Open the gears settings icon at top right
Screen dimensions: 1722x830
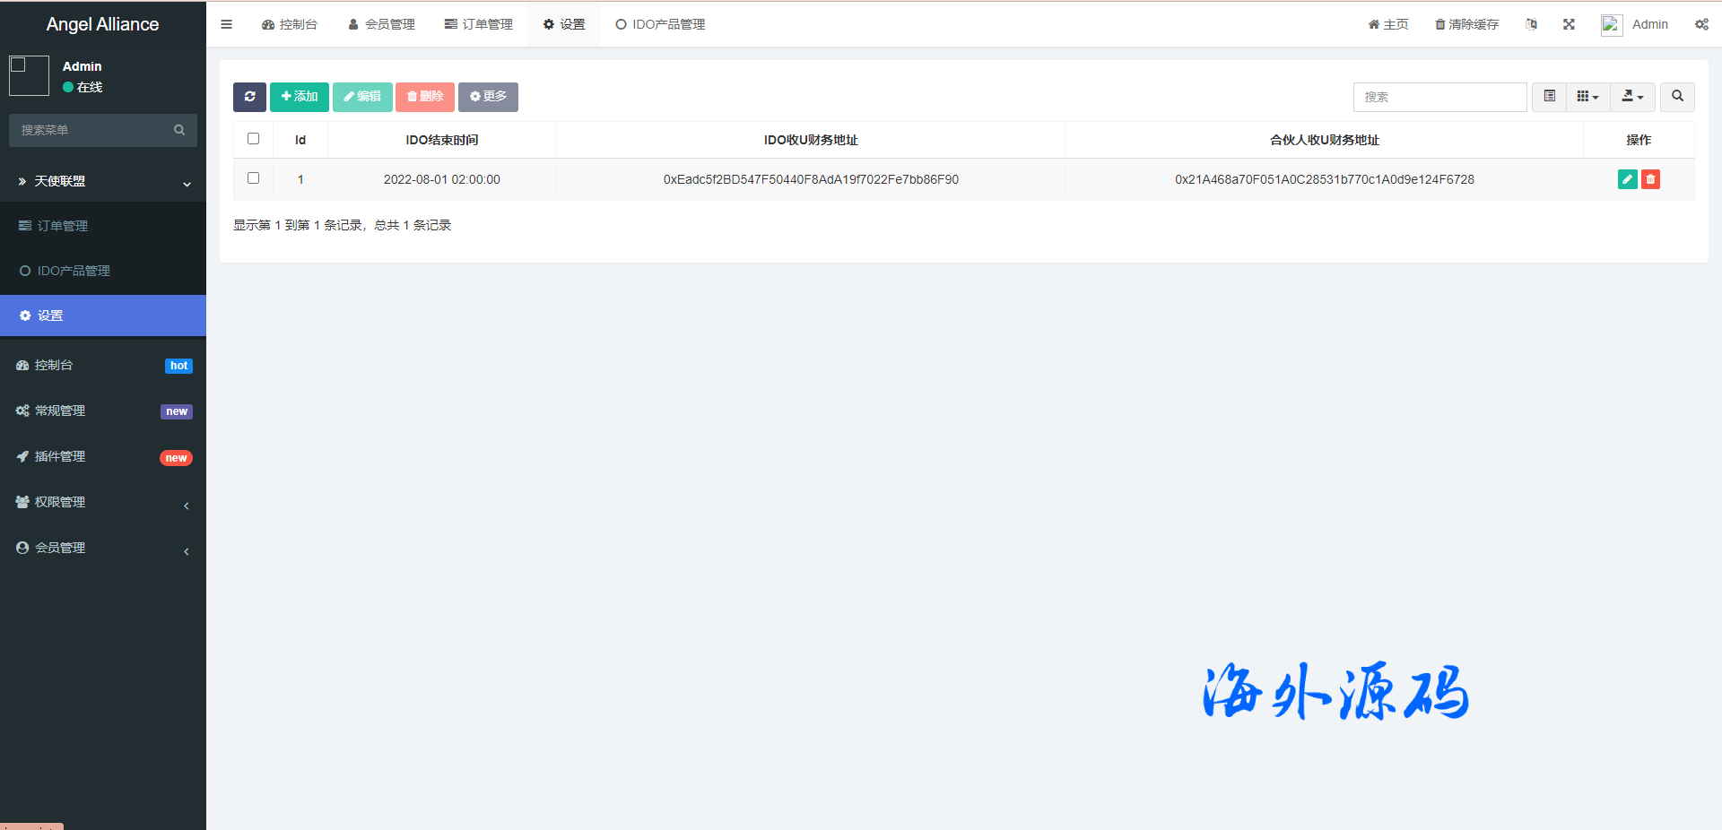click(1701, 24)
